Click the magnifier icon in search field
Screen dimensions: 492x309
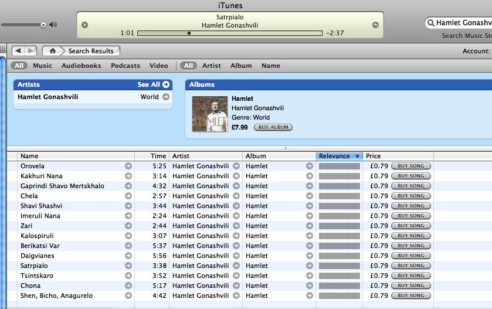pos(431,23)
